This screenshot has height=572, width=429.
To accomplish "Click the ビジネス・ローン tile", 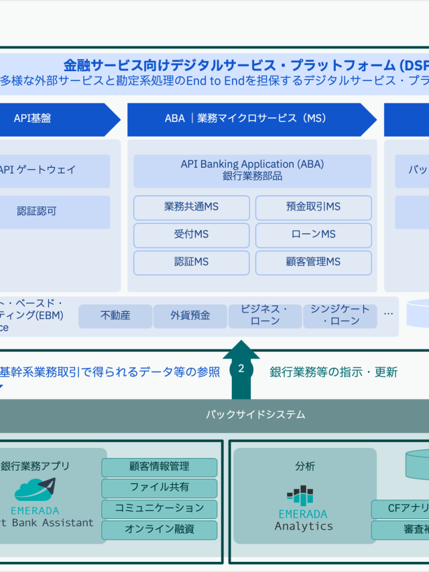I will (265, 316).
